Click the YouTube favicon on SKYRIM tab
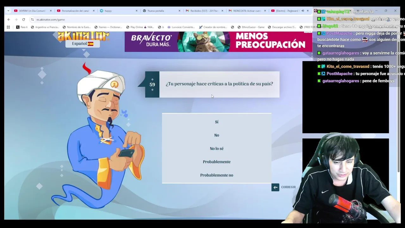405x228 pixels. 16,11
